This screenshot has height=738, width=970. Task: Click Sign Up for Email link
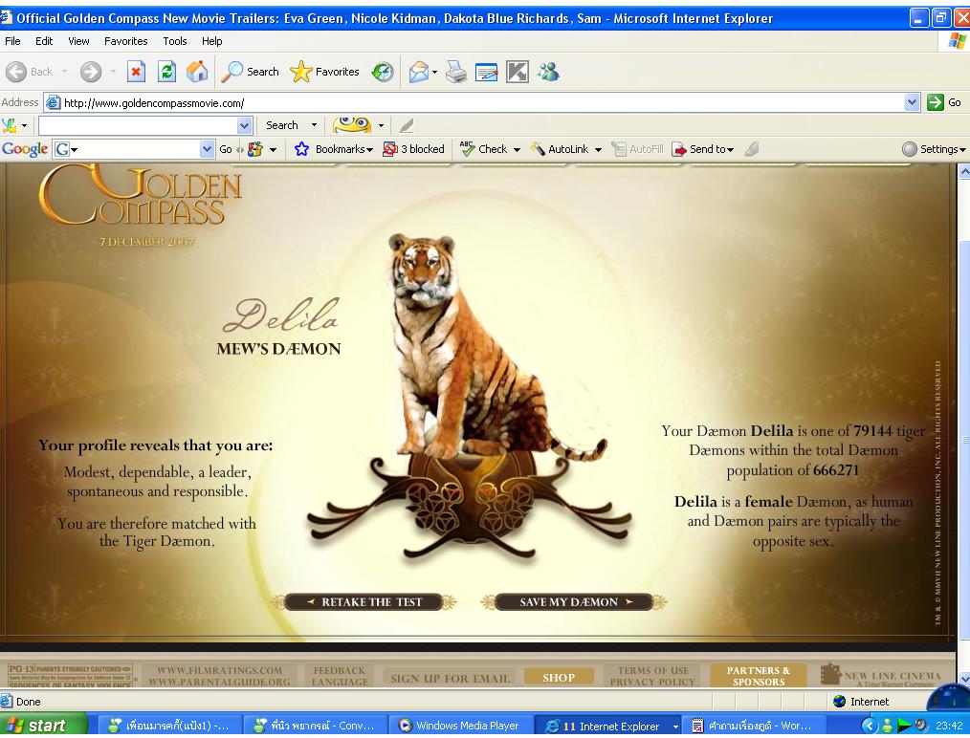click(450, 678)
